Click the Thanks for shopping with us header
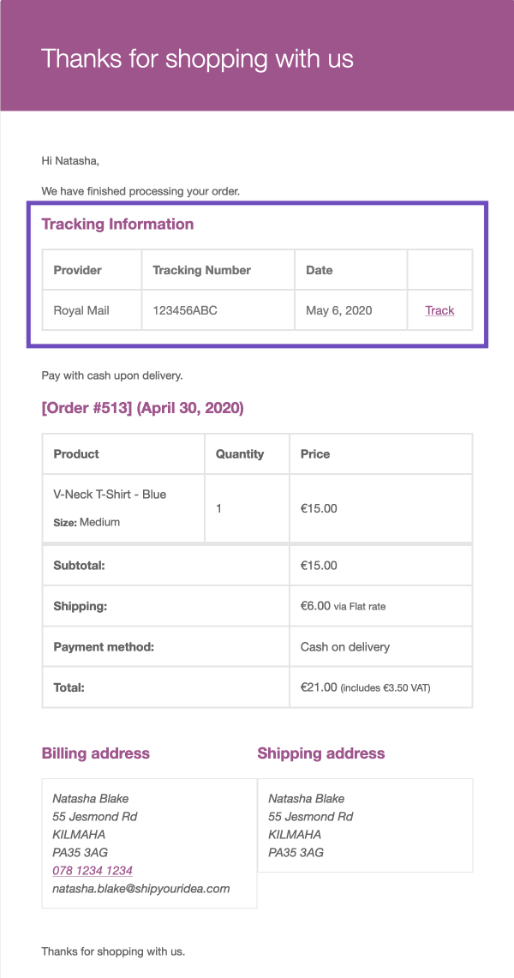The height and width of the screenshot is (978, 514). coord(197,58)
